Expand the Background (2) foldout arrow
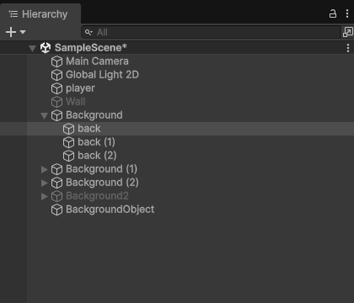354x303 pixels. [44, 183]
